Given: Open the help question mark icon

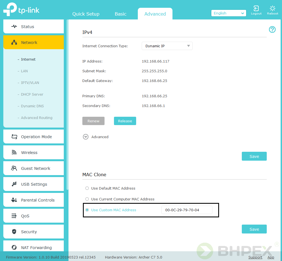Looking at the screenshot, I should coord(272,29).
